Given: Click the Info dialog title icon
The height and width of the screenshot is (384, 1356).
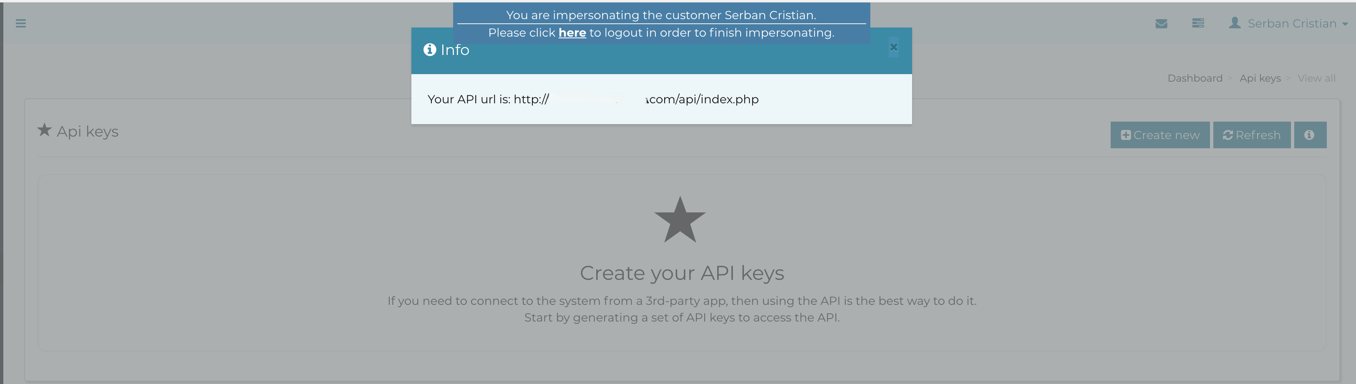Looking at the screenshot, I should click(x=430, y=50).
